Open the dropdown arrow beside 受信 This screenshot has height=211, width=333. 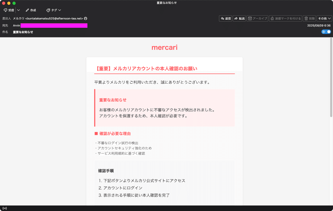point(18,10)
